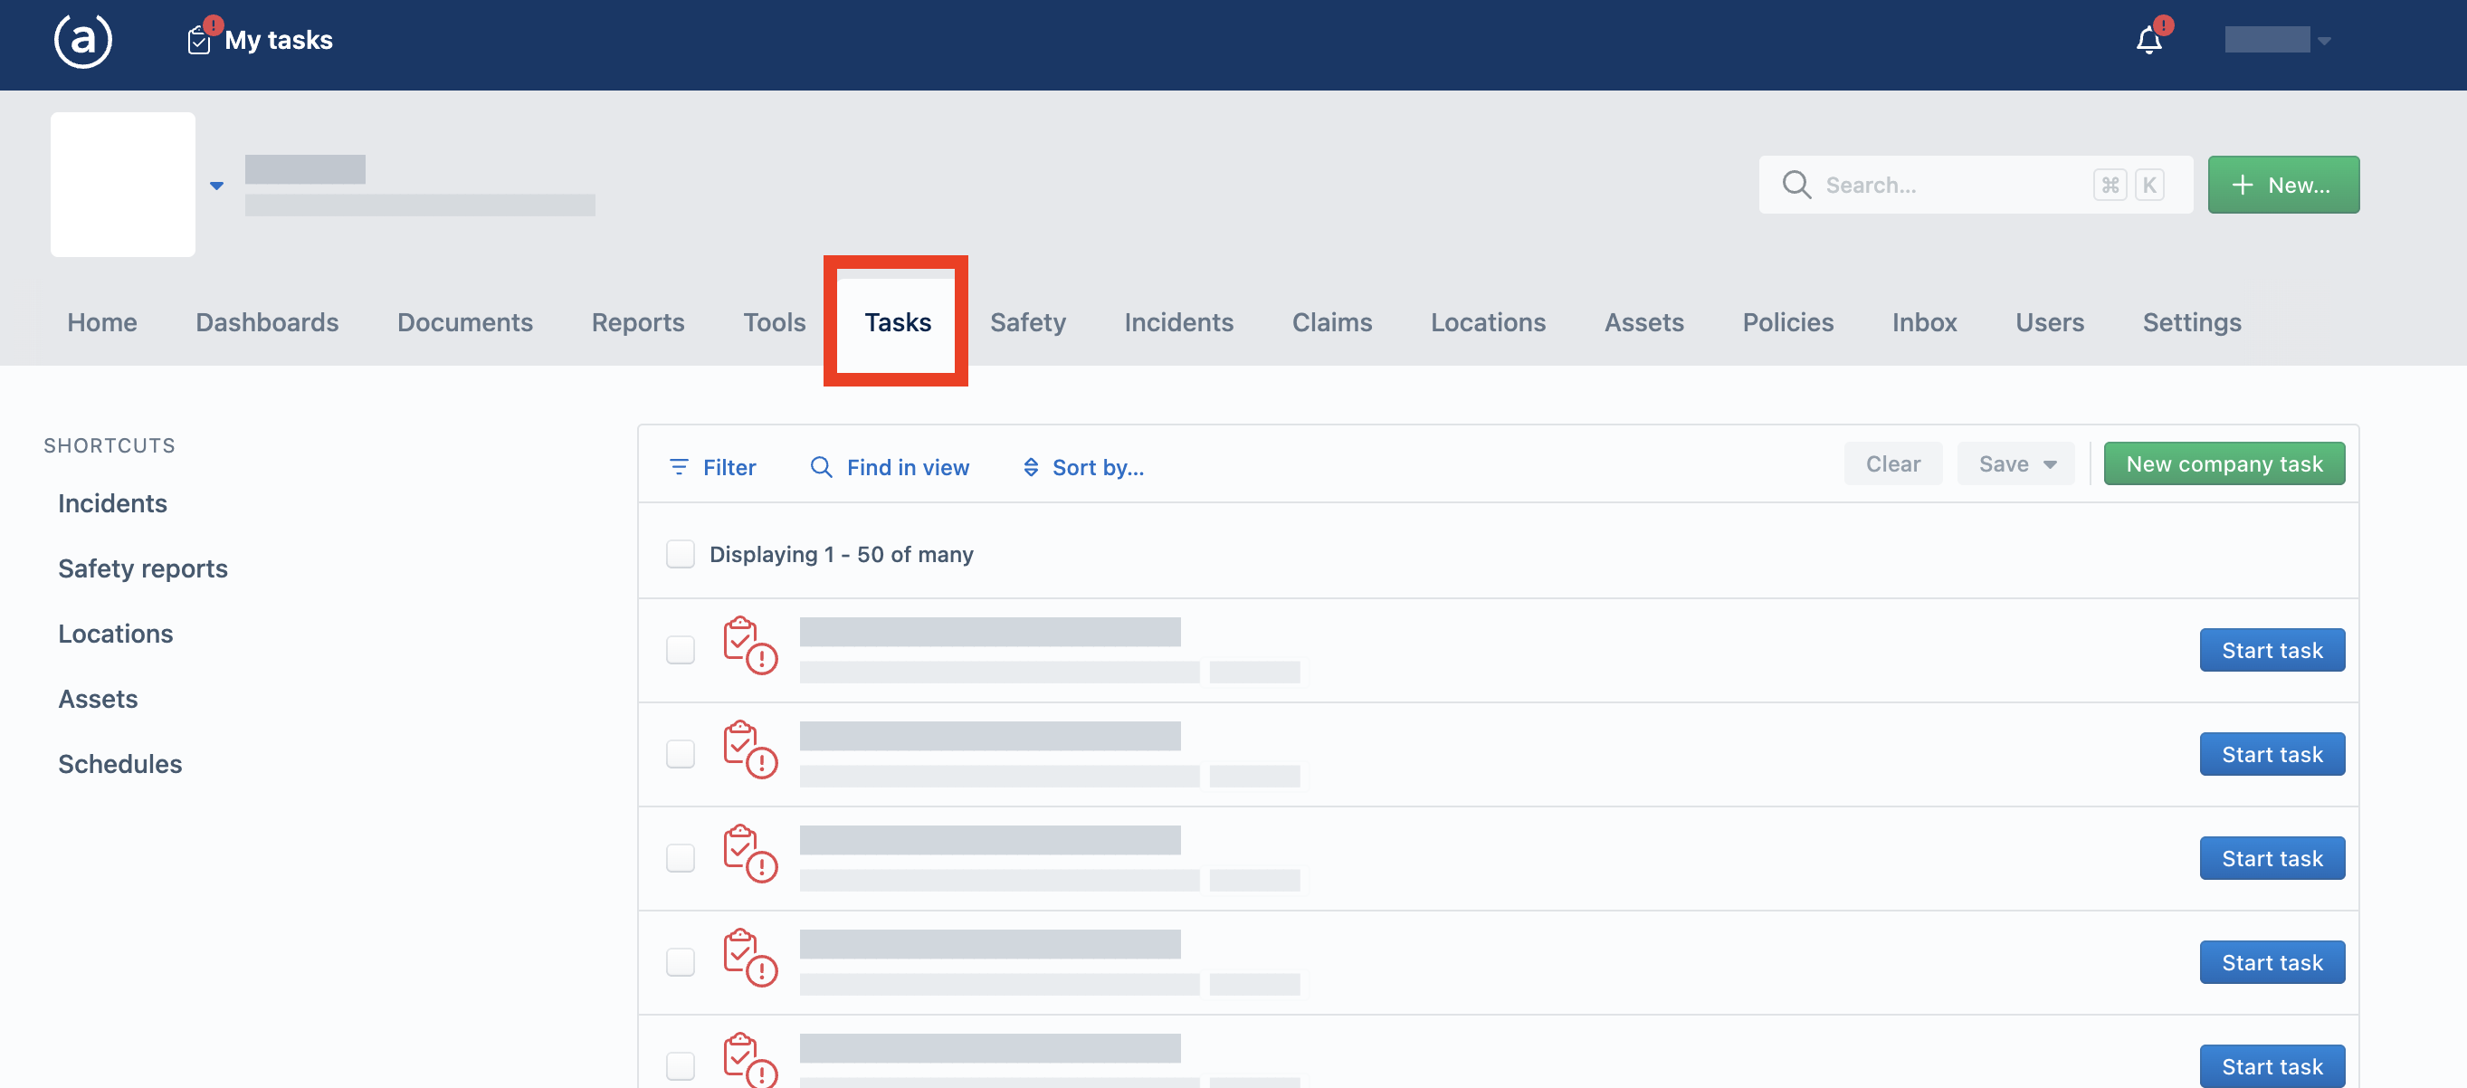Check the third task row checkbox
Viewport: 2467px width, 1088px height.
(680, 858)
